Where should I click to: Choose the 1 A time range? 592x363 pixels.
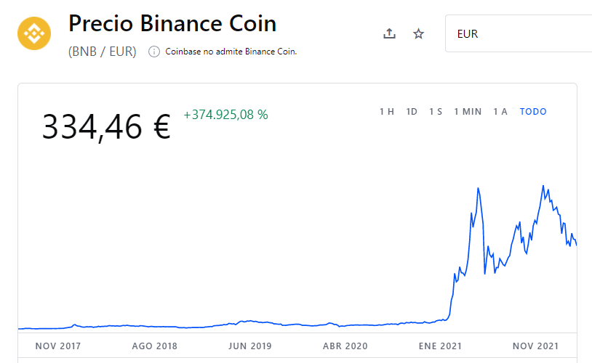pyautogui.click(x=500, y=112)
